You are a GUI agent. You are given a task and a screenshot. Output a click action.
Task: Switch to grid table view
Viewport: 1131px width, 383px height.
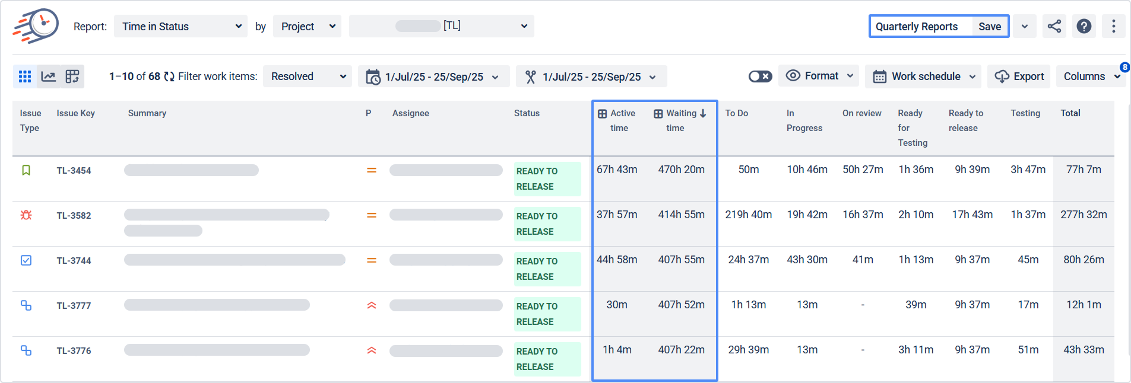tap(25, 76)
